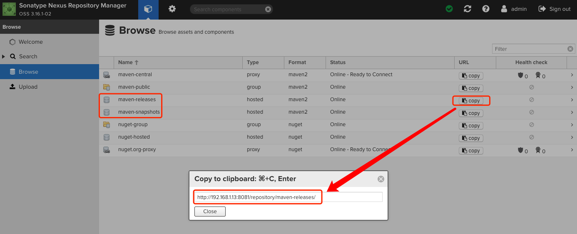577x234 pixels.
Task: Clear the component search box with X icon
Action: [268, 9]
